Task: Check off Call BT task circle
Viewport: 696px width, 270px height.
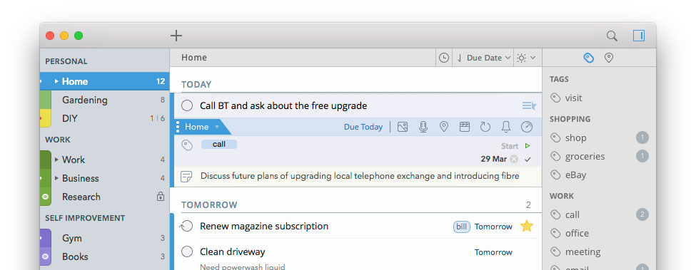Action: point(187,105)
